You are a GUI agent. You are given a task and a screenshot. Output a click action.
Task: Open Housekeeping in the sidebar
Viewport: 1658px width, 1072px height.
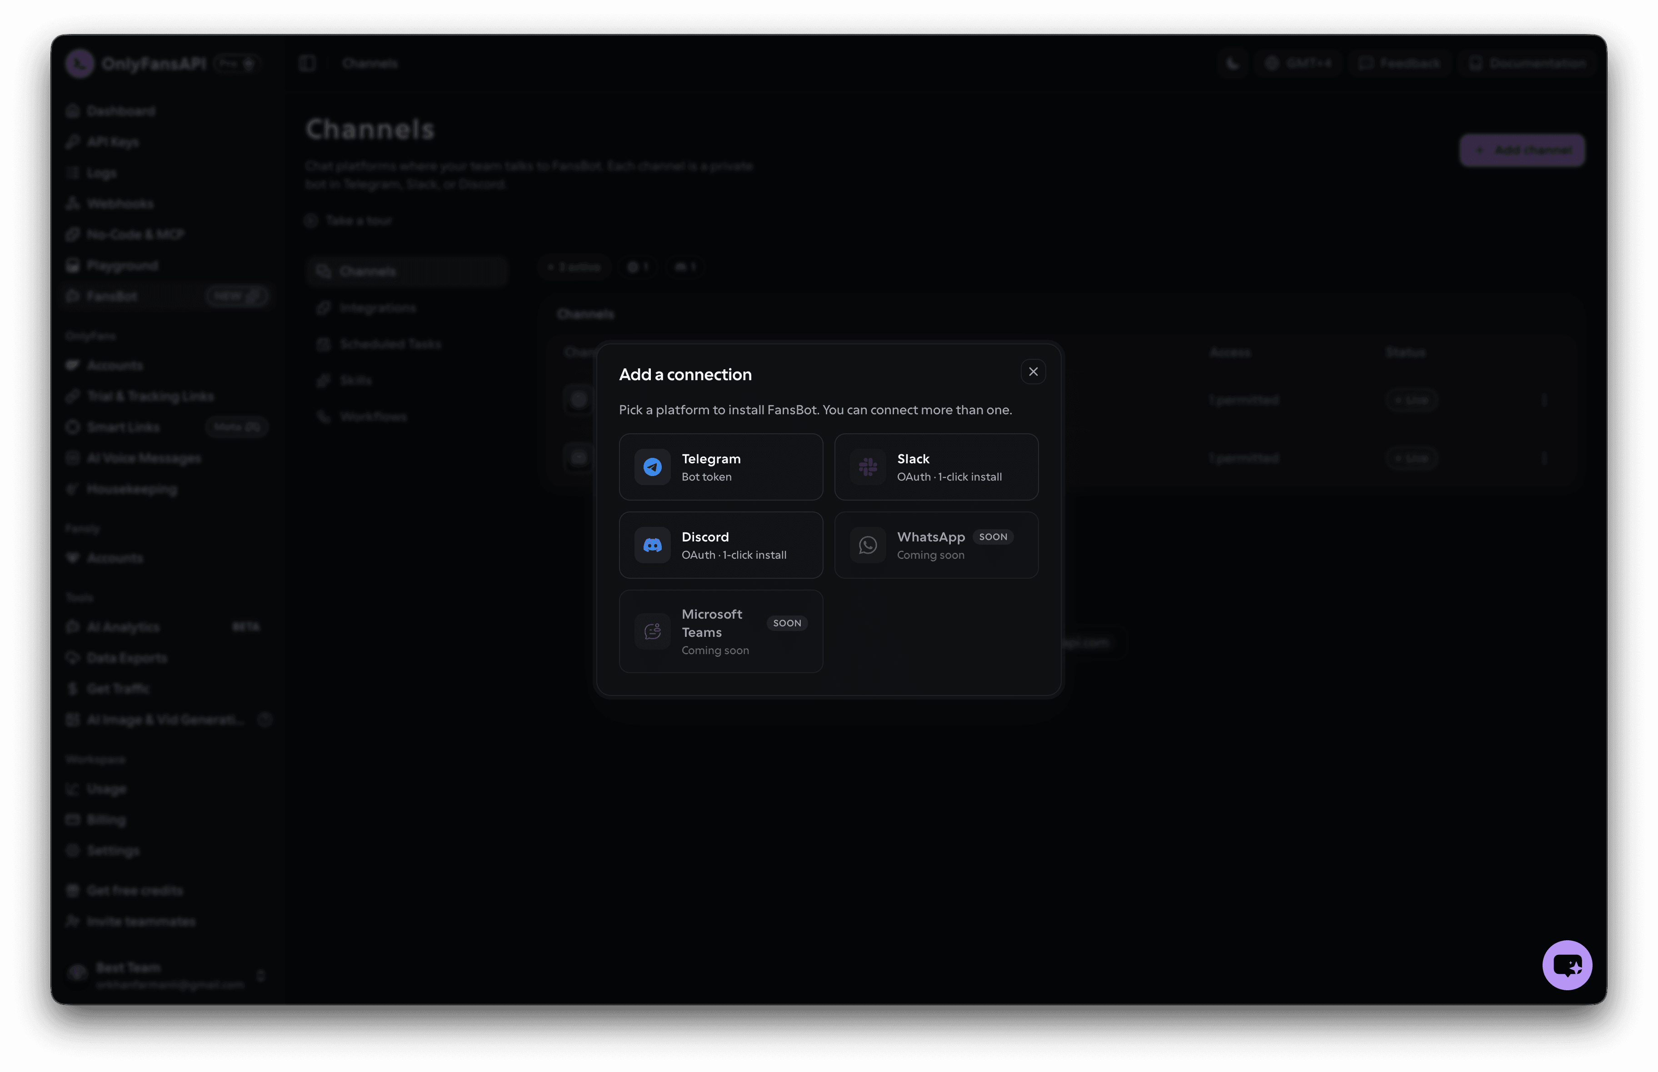click(167, 489)
